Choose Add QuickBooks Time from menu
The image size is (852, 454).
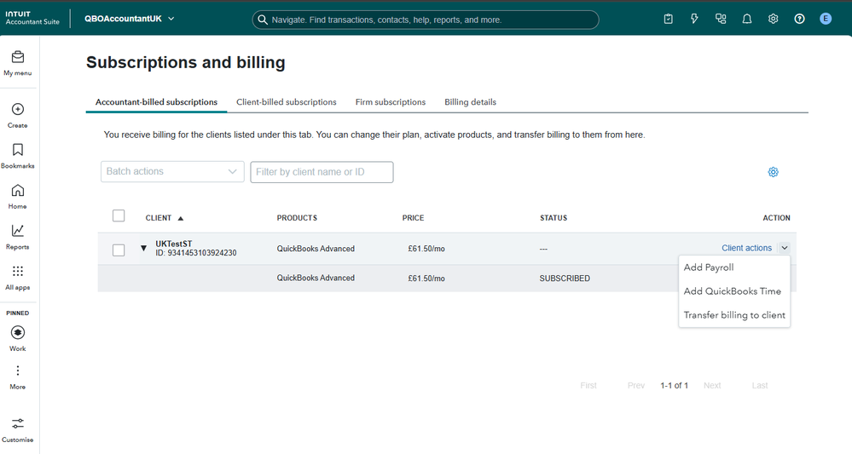[x=734, y=291]
